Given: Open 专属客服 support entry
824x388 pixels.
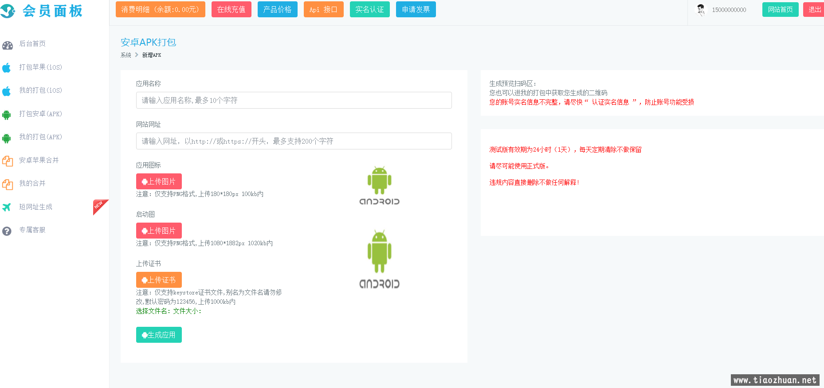Looking at the screenshot, I should (32, 230).
